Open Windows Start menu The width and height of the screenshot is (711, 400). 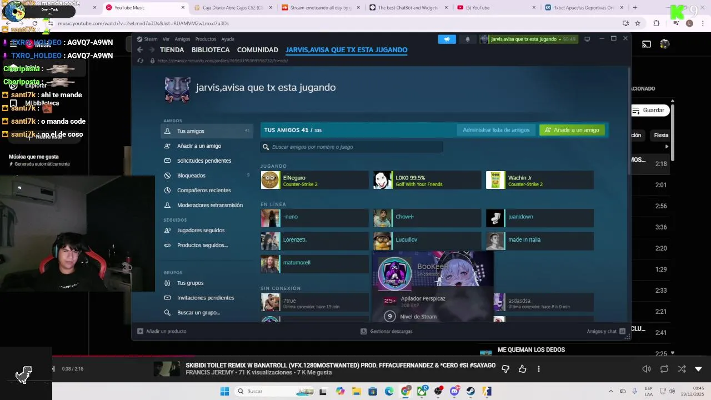(x=224, y=391)
